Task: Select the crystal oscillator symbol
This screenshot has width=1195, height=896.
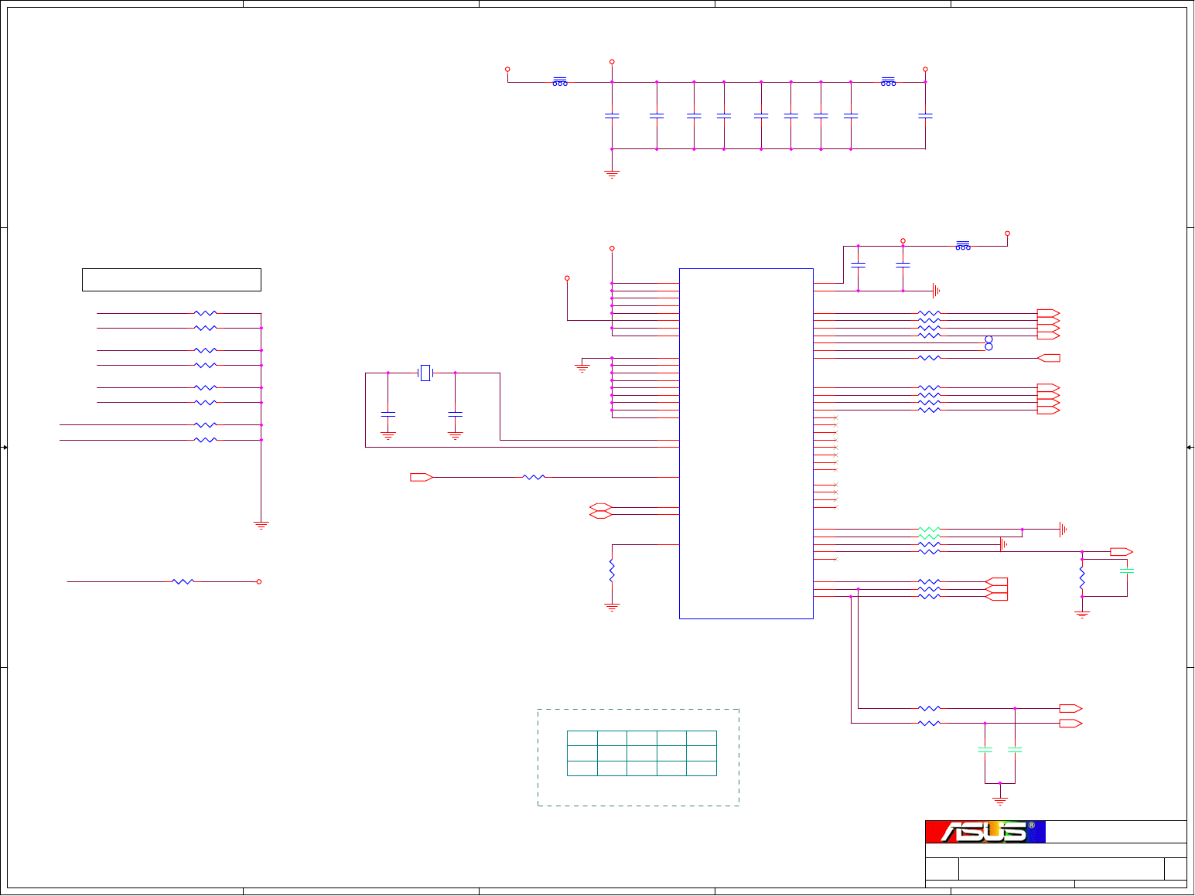Action: pyautogui.click(x=425, y=373)
